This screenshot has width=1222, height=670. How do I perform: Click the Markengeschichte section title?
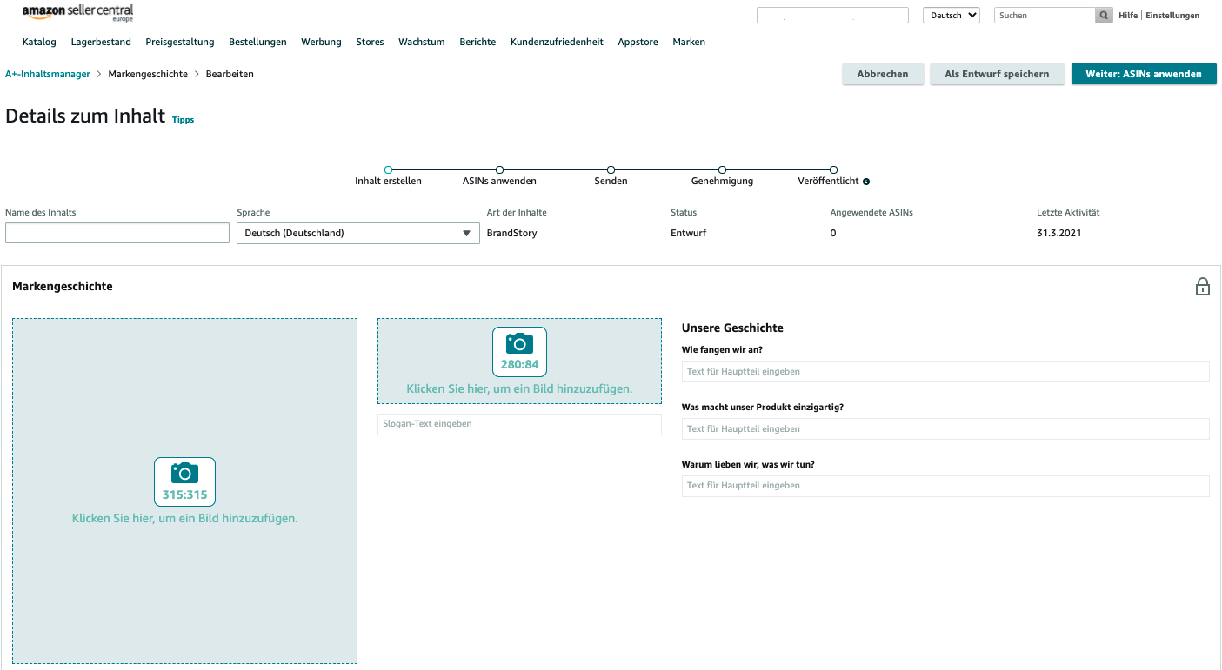pos(63,286)
